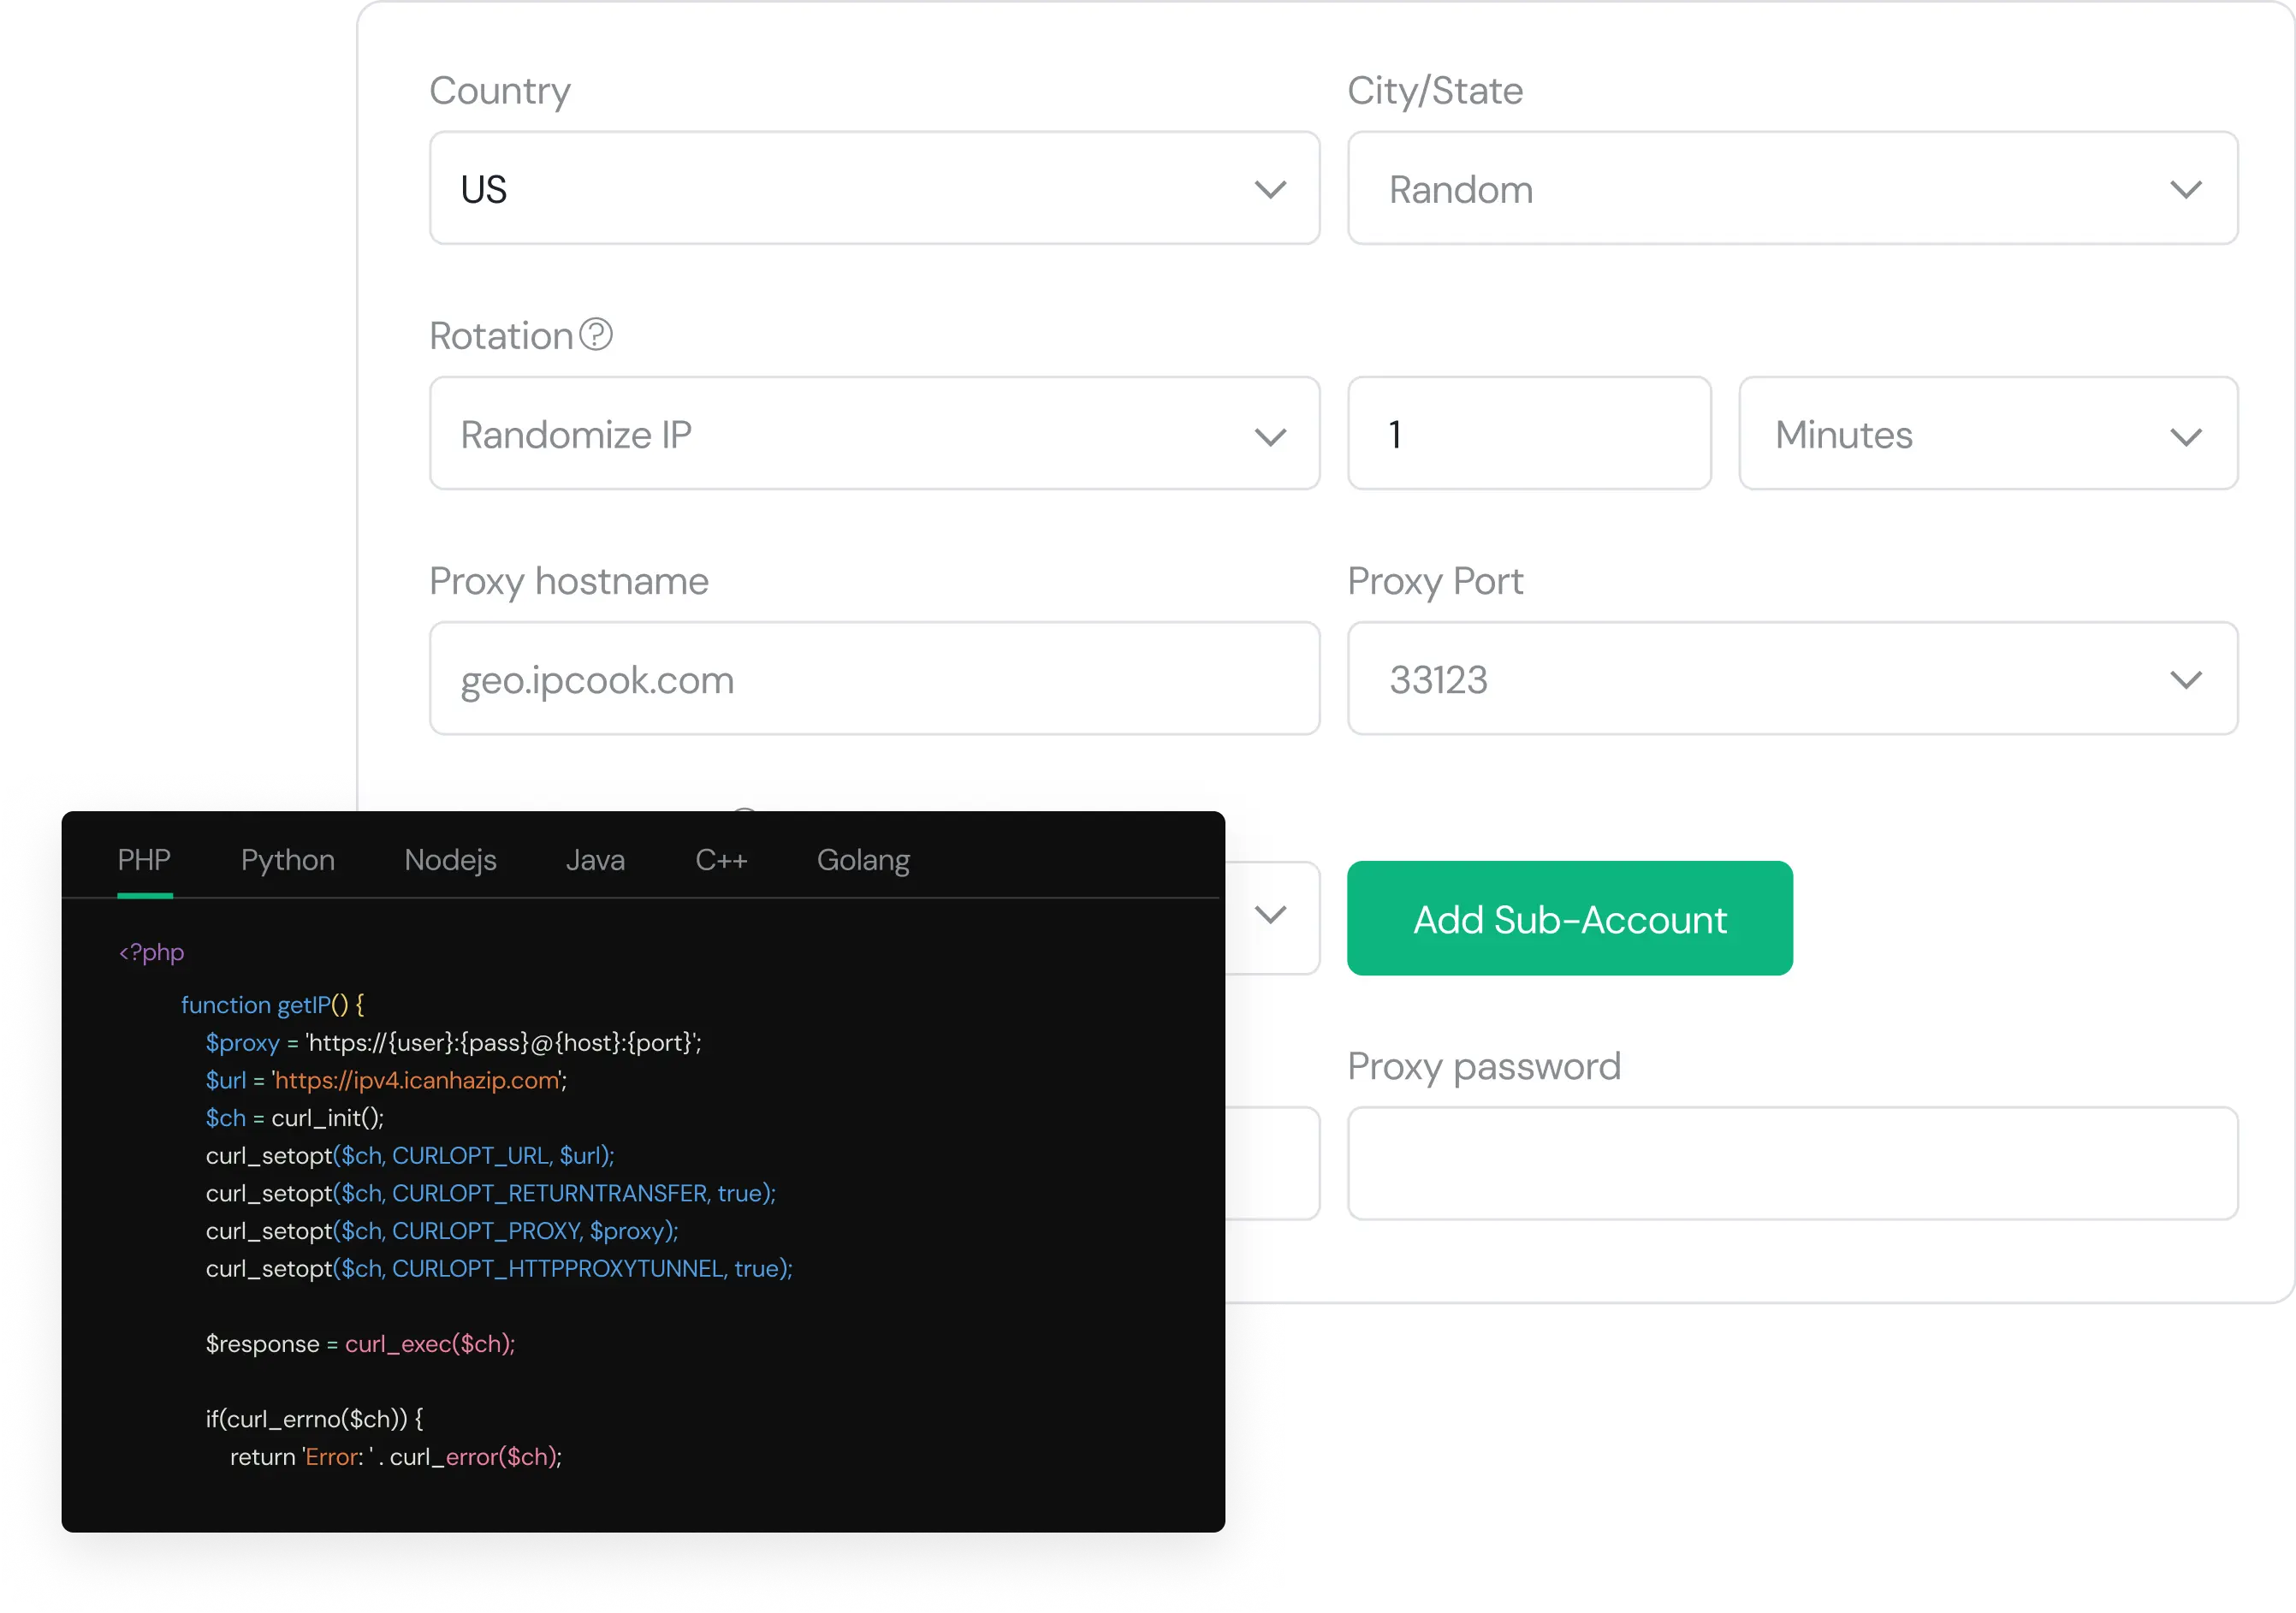This screenshot has width=2296, height=1613.
Task: Click the Proxy password label
Action: [1484, 1066]
